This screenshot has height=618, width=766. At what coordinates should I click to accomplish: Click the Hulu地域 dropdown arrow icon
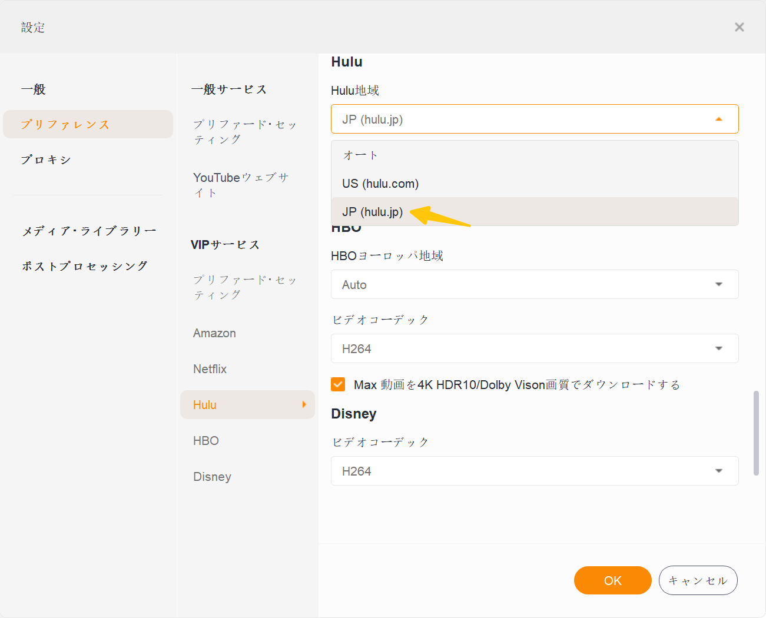[719, 119]
